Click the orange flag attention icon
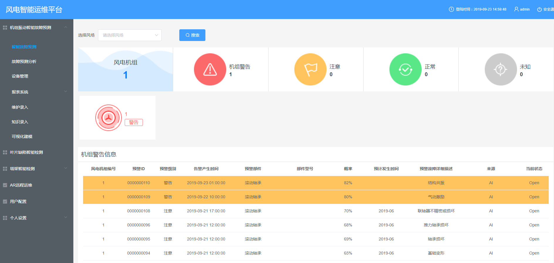554x263 pixels. (310, 69)
